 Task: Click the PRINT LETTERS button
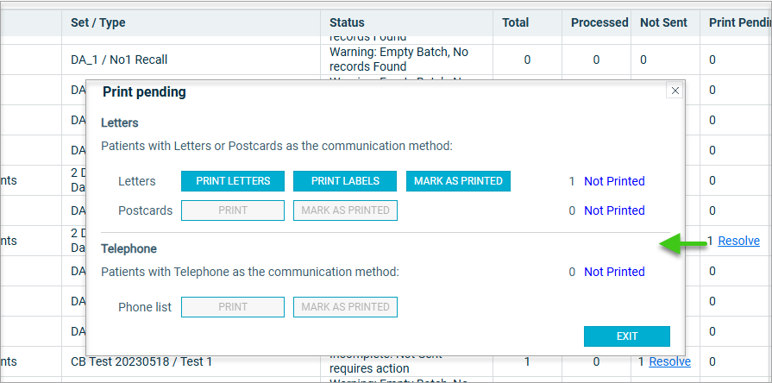click(x=233, y=181)
